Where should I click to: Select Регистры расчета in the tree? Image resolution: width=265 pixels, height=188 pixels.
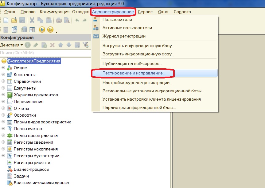pos(32,162)
